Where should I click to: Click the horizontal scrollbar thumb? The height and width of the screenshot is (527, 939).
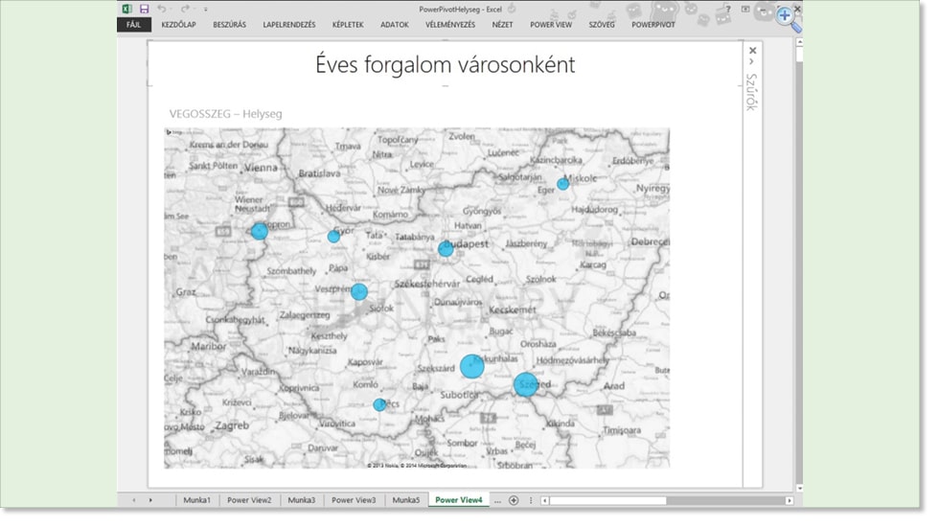click(x=607, y=500)
